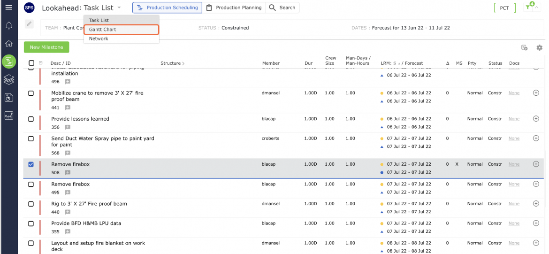Click the pencil edit icon beside TEAM
This screenshot has height=254, width=549.
click(30, 24)
